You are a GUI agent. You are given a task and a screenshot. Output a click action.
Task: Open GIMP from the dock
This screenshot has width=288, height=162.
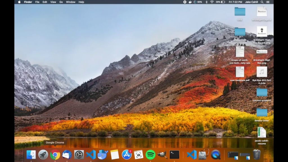pyautogui.click(x=162, y=155)
